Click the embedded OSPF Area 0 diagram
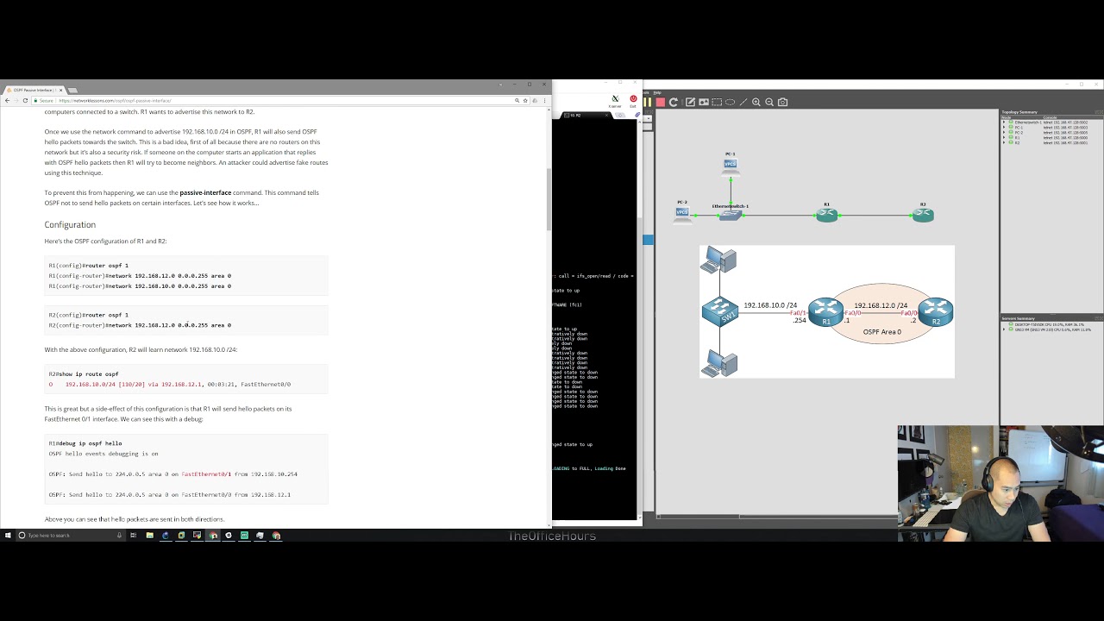This screenshot has height=621, width=1104. 827,311
